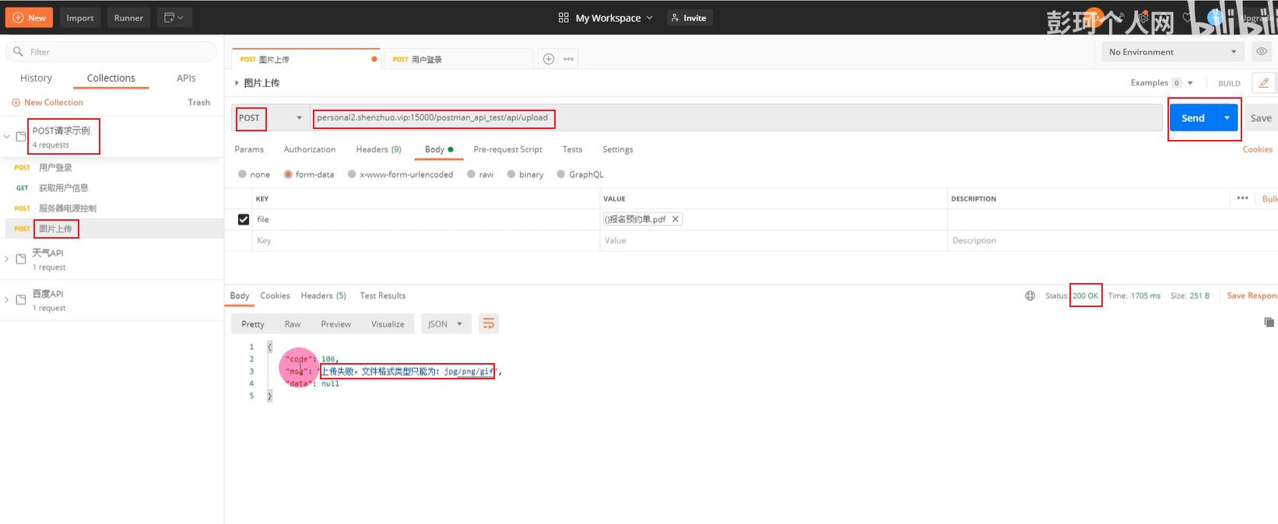
Task: Open the new window layout icon
Action: pyautogui.click(x=174, y=18)
